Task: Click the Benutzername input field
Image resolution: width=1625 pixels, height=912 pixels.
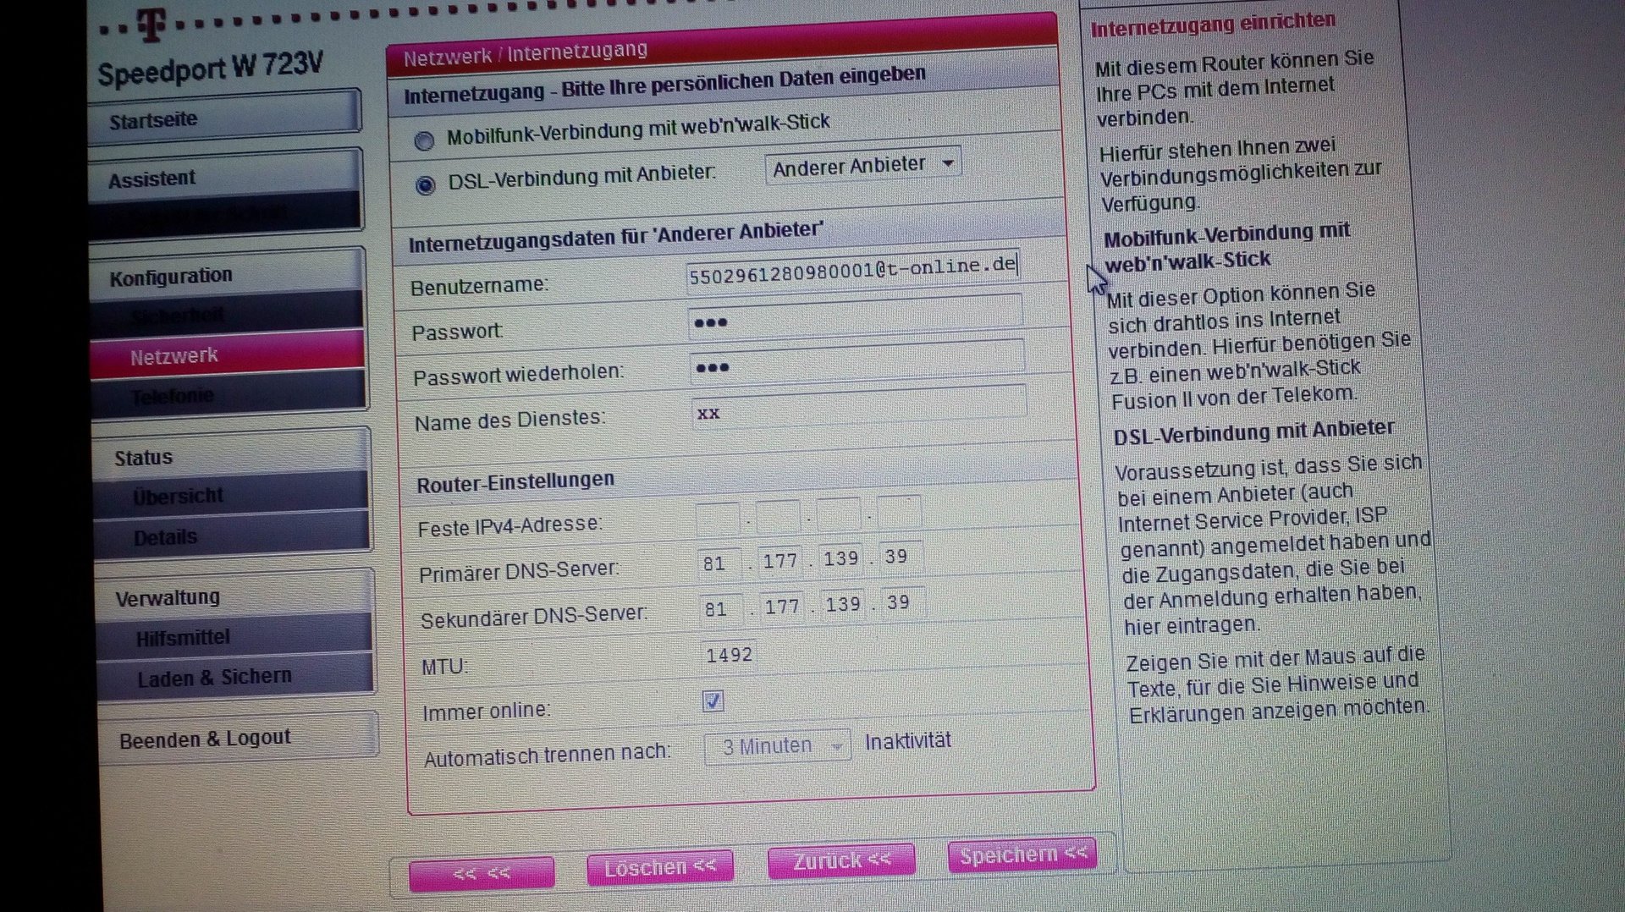Action: (x=853, y=270)
